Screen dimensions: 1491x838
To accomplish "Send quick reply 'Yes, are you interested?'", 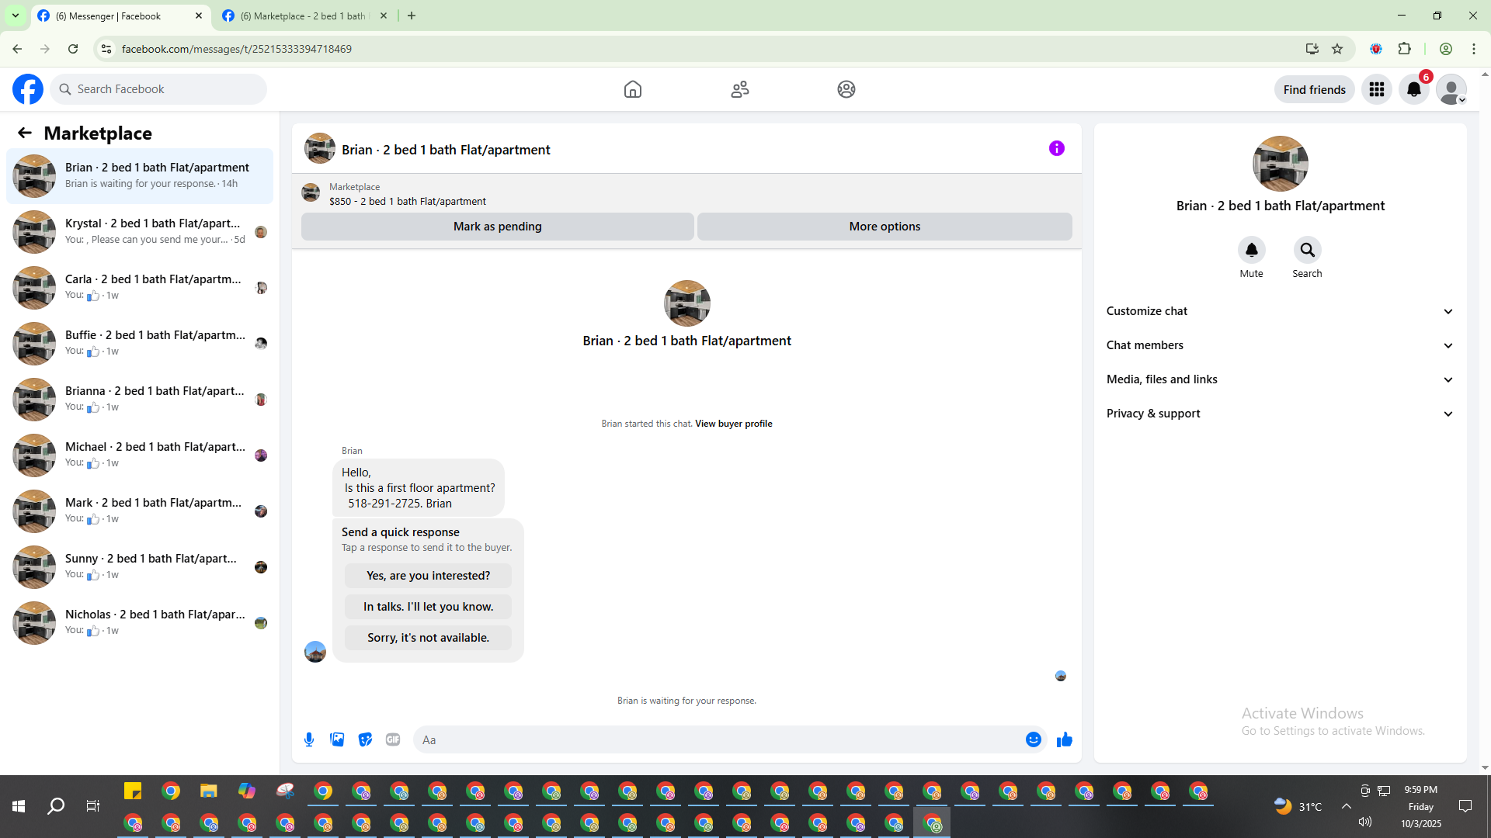I will [429, 576].
